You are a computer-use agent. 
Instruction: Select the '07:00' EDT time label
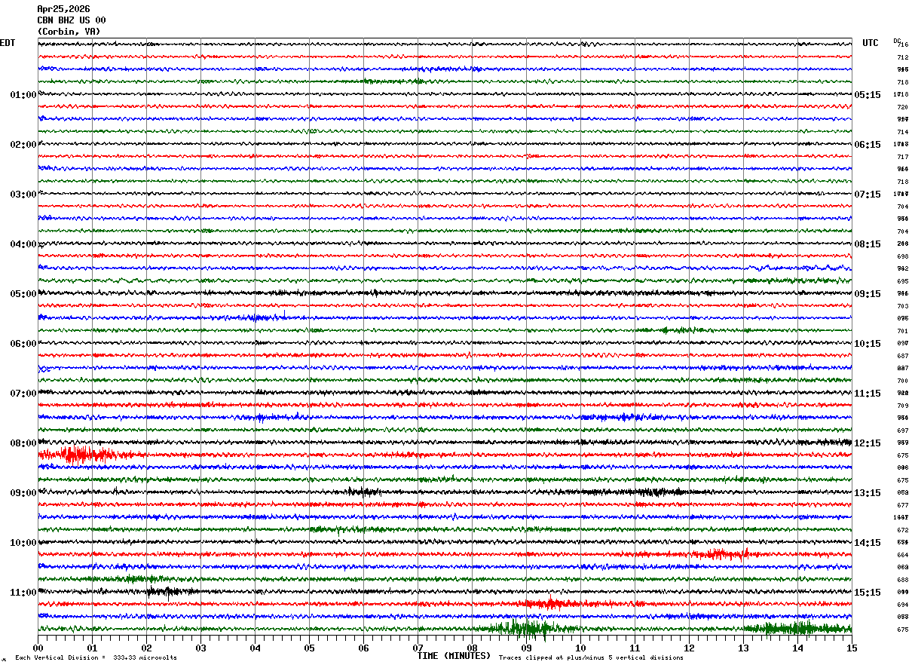(23, 394)
